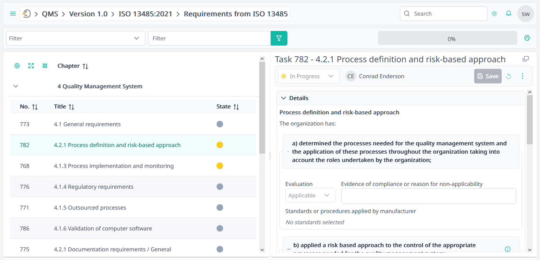540x260 pixels.
Task: Print the requirements list
Action: pyautogui.click(x=527, y=38)
